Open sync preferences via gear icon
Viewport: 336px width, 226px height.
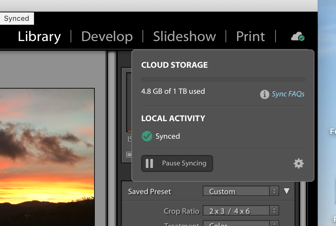[298, 163]
